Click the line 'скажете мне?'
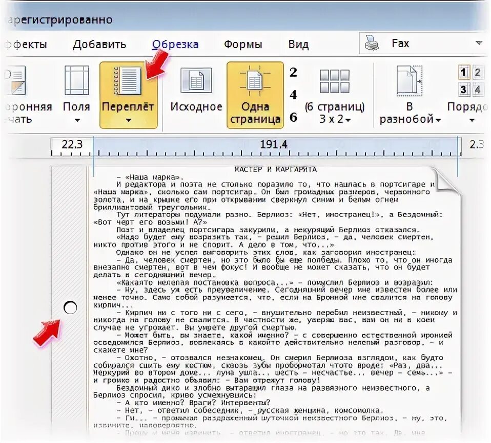This screenshot has width=491, height=443. point(120,350)
